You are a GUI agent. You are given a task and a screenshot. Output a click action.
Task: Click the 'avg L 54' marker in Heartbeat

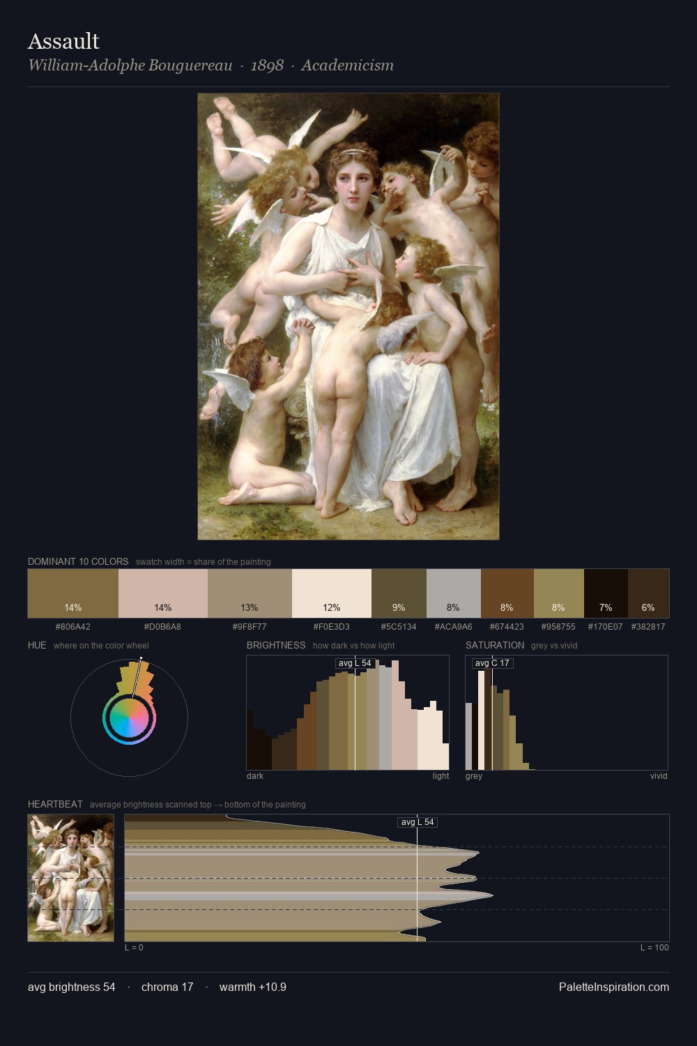(x=418, y=822)
